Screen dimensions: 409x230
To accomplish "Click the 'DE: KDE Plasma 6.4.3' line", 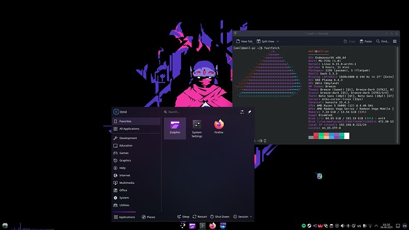I will [325, 80].
